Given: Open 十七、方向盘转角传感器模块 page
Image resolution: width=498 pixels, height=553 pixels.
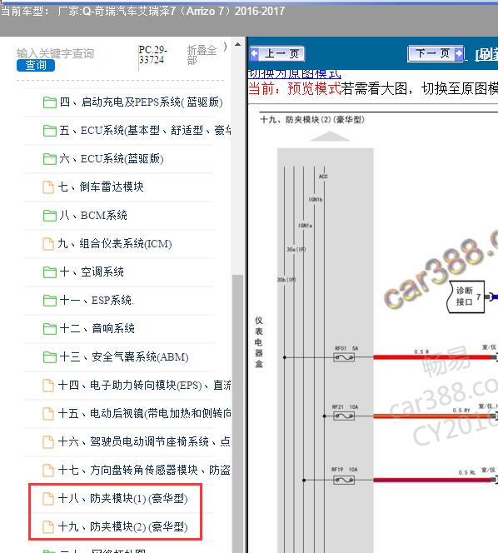Looking at the screenshot, I should pyautogui.click(x=144, y=470).
